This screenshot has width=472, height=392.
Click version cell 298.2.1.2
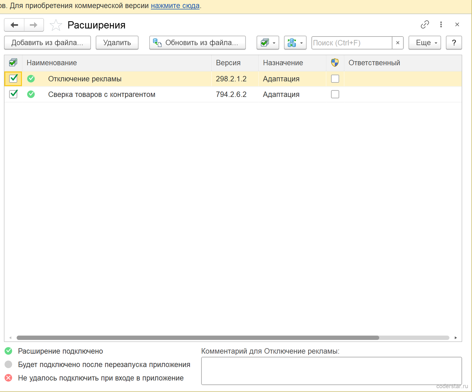pyautogui.click(x=231, y=79)
